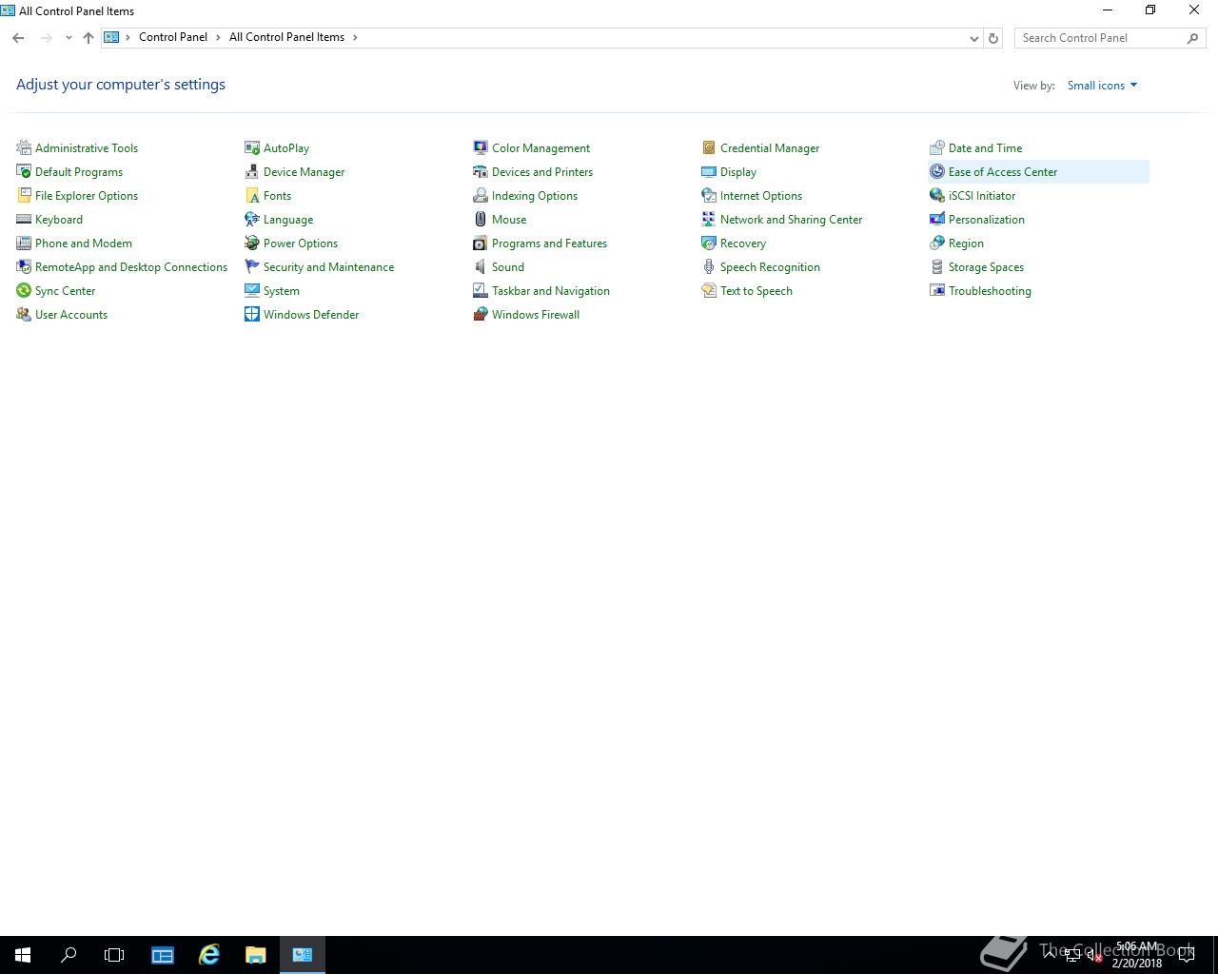The width and height of the screenshot is (1218, 974).
Task: Go back using the Back arrow
Action: coord(18,38)
